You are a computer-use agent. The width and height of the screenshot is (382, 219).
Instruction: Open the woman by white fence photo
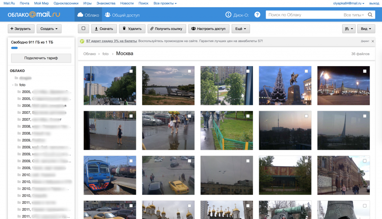click(x=110, y=131)
